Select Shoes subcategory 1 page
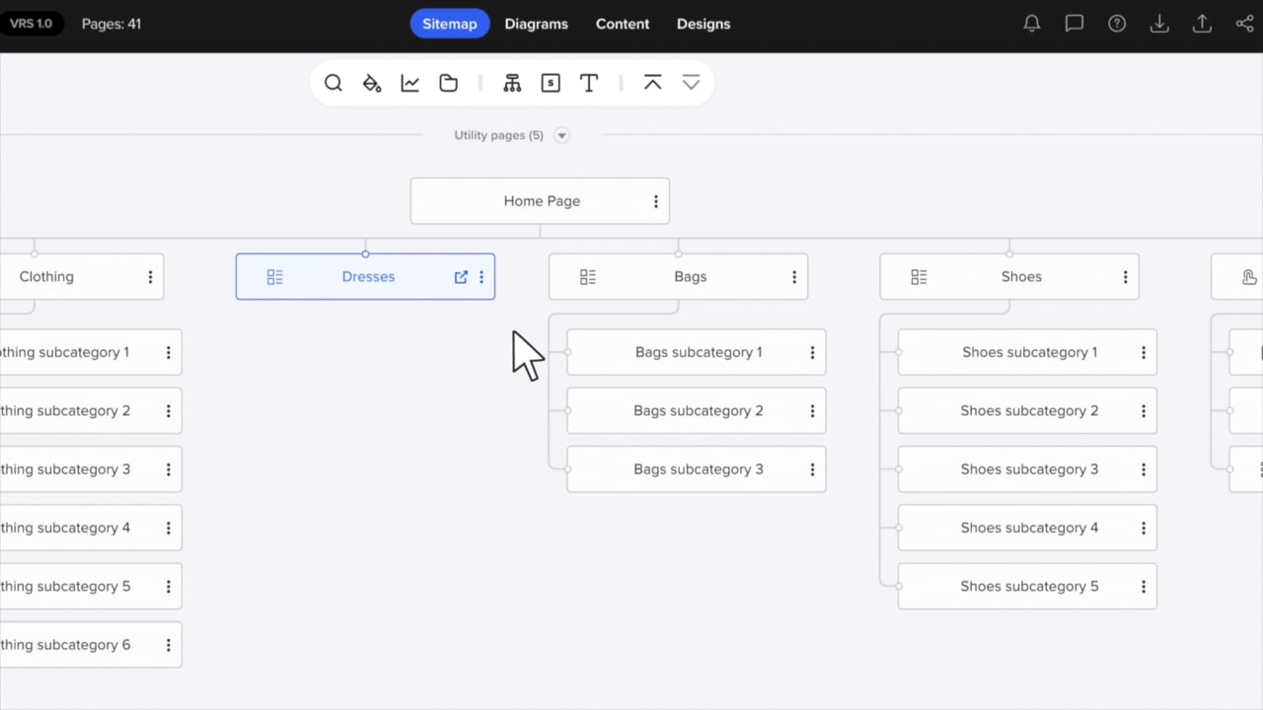This screenshot has height=710, width=1263. 1027,352
